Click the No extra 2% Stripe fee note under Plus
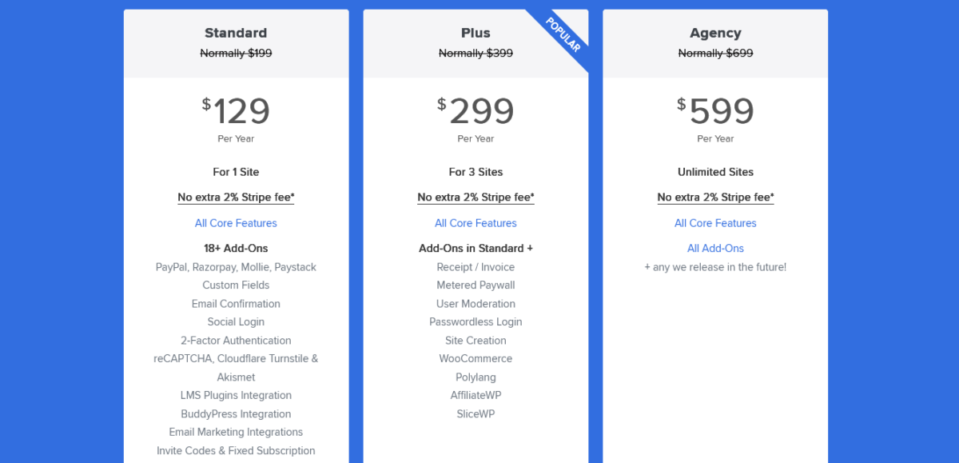Viewport: 959px width, 463px height. click(x=476, y=198)
